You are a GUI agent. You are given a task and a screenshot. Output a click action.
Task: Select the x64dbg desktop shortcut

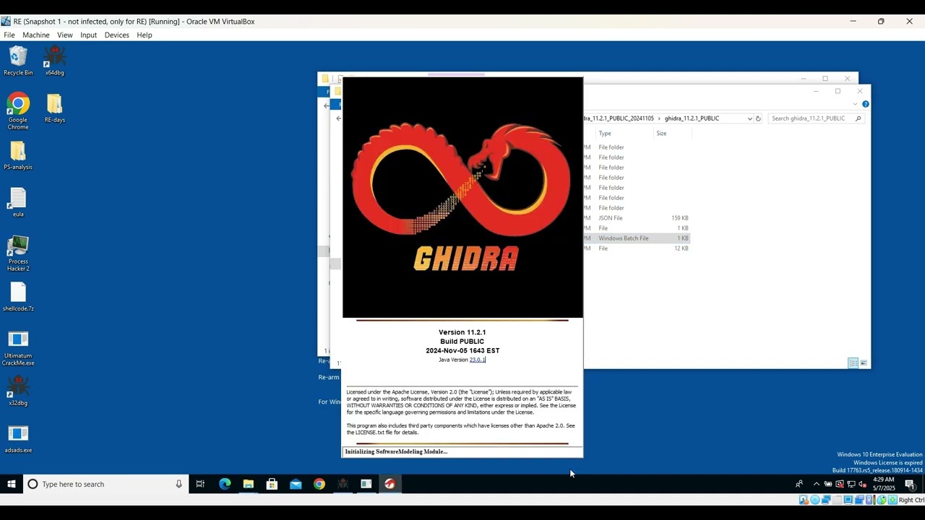54,61
